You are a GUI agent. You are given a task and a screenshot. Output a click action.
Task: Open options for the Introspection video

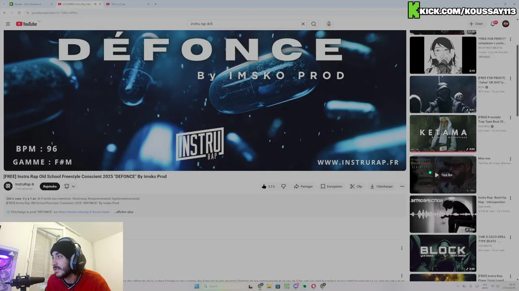(x=510, y=198)
